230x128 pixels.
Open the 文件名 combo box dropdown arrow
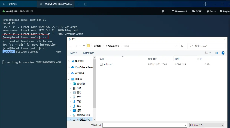(x=185, y=125)
